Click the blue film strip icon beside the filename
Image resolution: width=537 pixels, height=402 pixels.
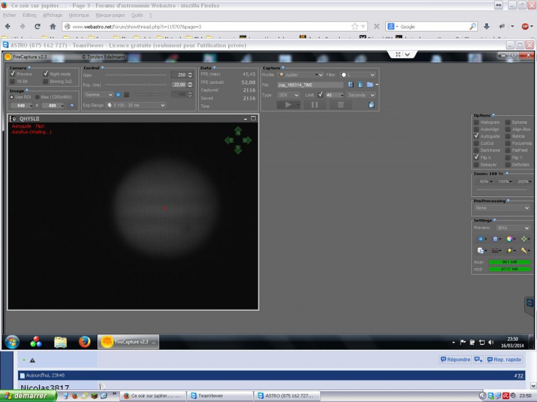point(350,84)
